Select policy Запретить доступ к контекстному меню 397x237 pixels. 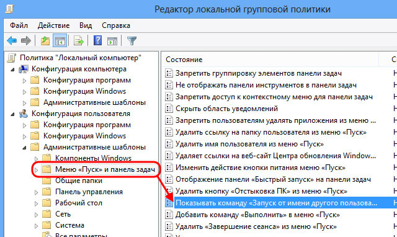coord(274,97)
